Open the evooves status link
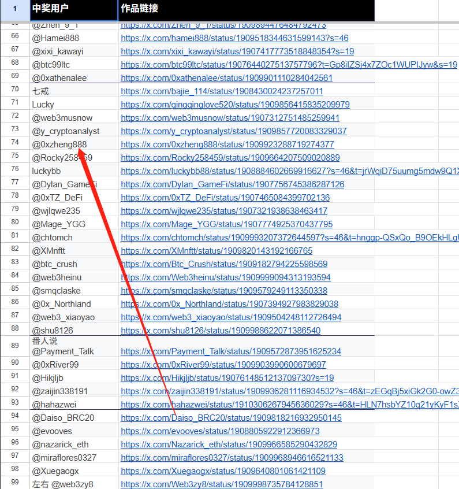 [x=220, y=431]
